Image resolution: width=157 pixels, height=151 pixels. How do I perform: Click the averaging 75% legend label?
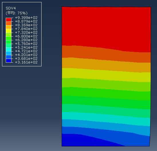point(17,13)
